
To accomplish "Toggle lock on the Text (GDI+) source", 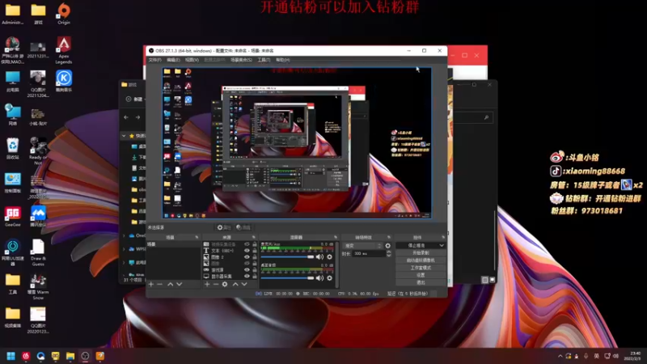I will 255,251.
